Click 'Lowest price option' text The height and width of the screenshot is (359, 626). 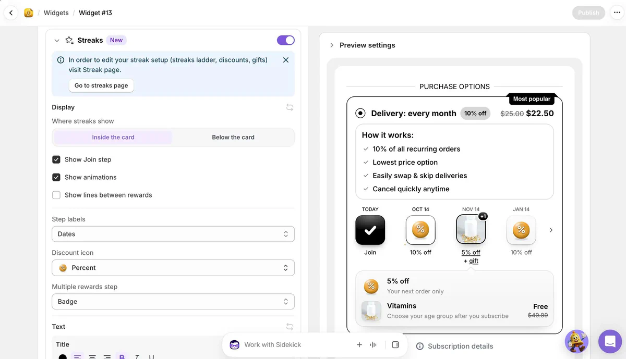click(x=405, y=162)
